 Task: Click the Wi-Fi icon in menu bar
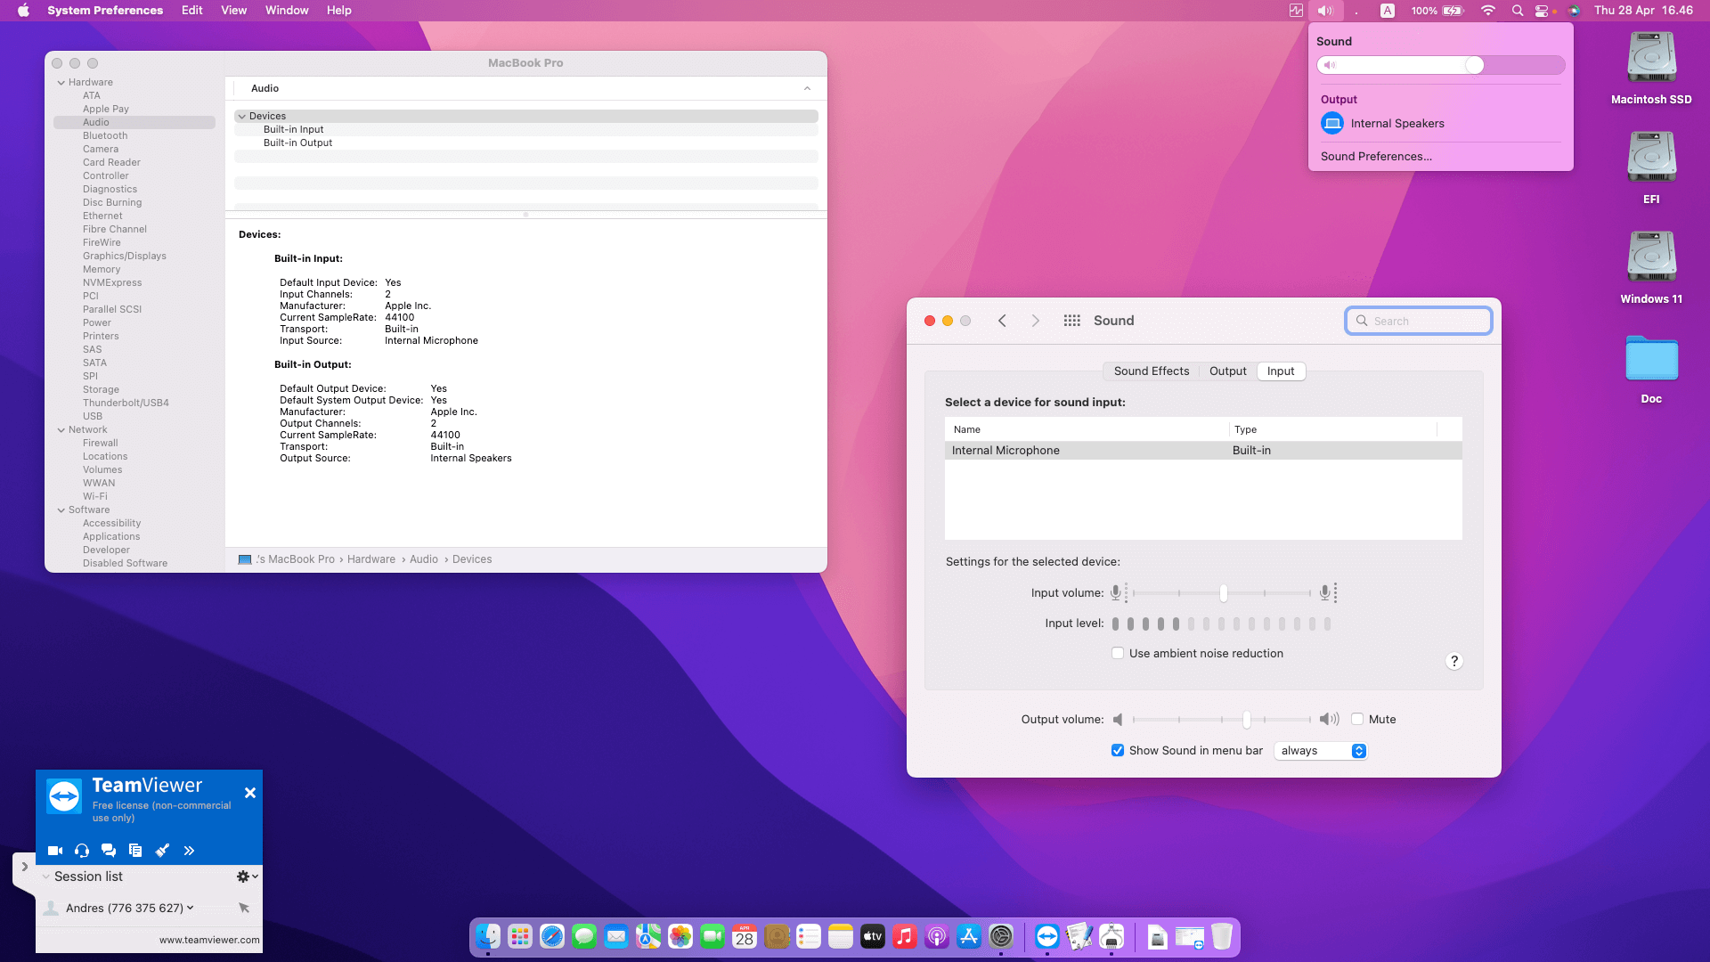1487,11
